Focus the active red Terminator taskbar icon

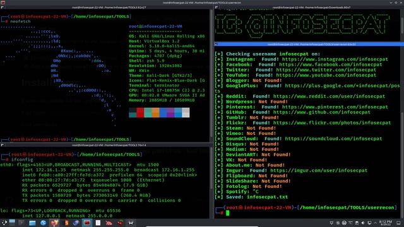(87, 223)
